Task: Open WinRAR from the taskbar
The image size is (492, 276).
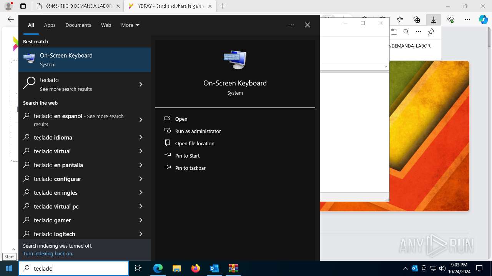Action: (x=233, y=268)
